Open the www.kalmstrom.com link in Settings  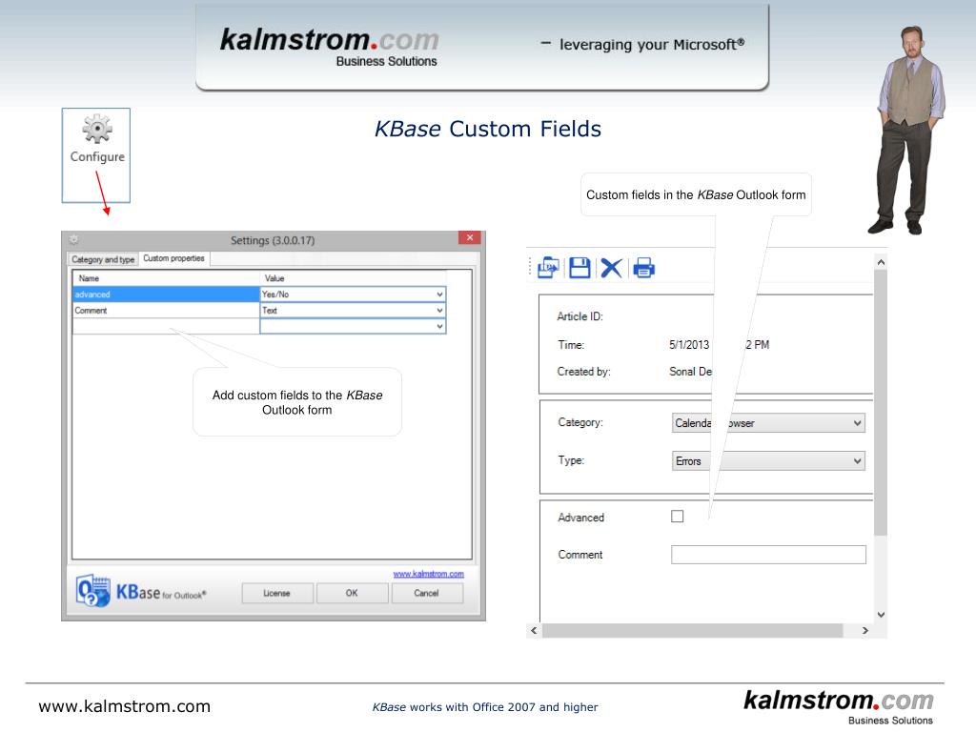(428, 574)
